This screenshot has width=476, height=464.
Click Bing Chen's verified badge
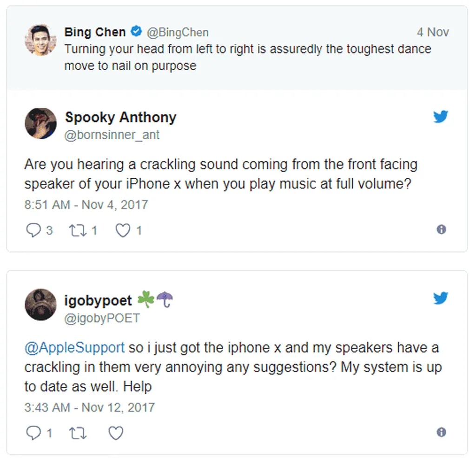tap(136, 32)
